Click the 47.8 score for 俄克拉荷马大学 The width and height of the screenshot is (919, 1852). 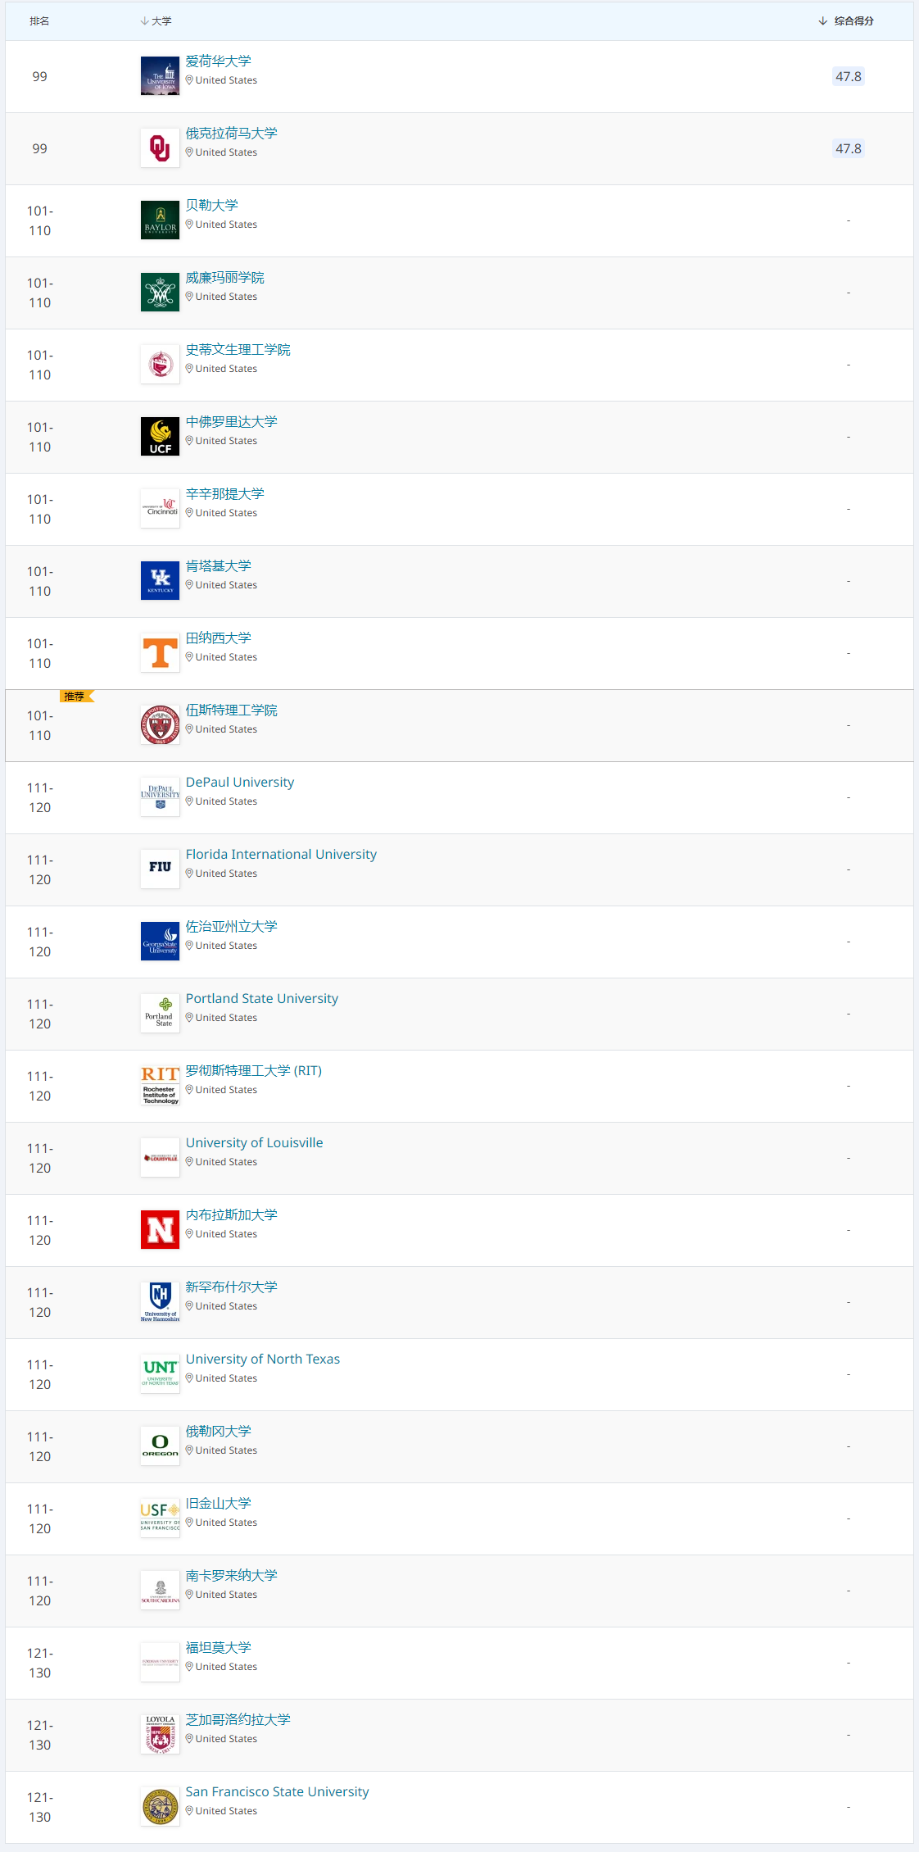[x=849, y=148]
